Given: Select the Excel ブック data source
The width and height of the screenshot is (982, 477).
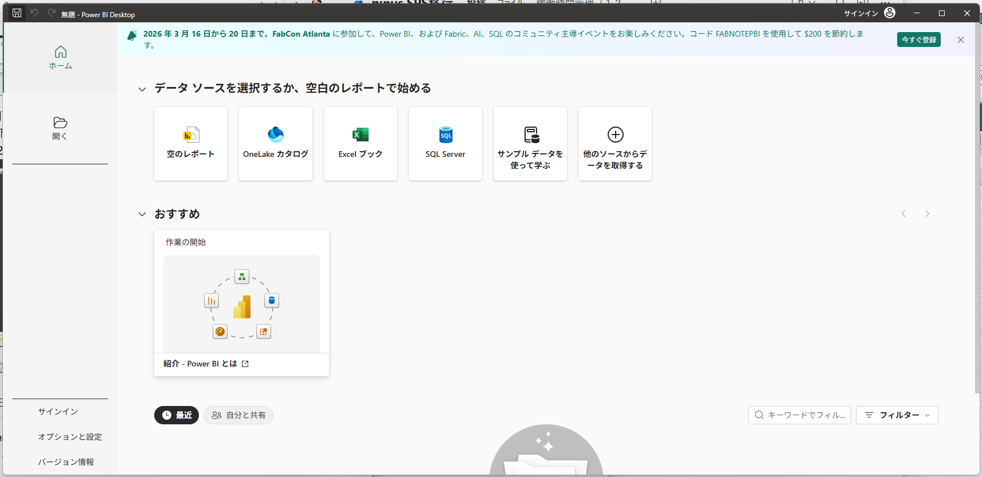Looking at the screenshot, I should 361,144.
